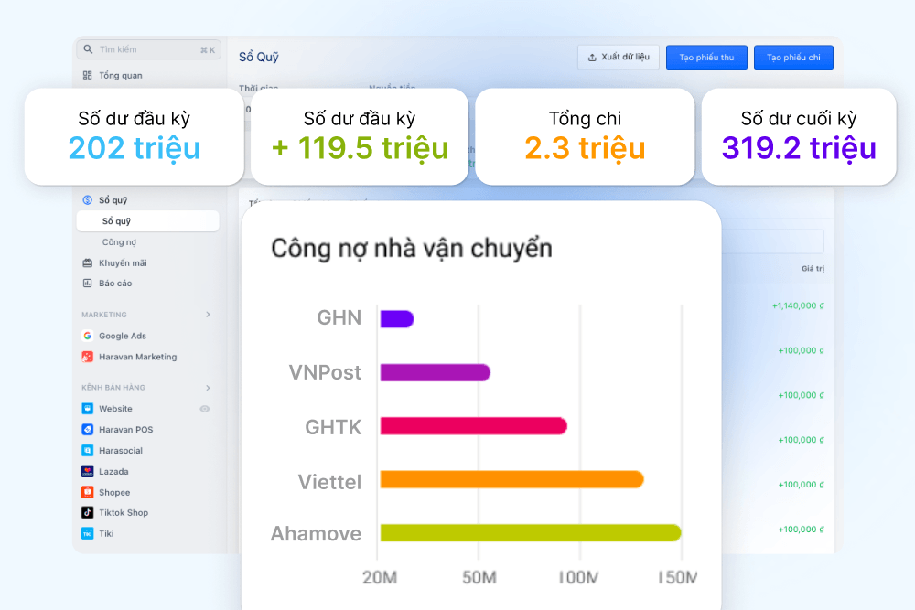Click the Sổ quỹ dollar icon
The width and height of the screenshot is (915, 610).
click(88, 200)
